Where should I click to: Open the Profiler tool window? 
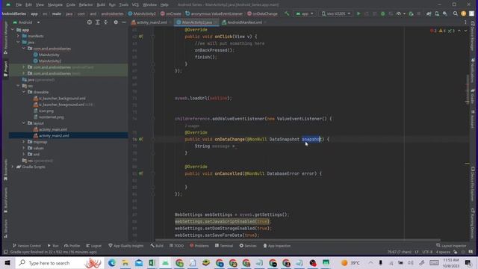point(72,246)
